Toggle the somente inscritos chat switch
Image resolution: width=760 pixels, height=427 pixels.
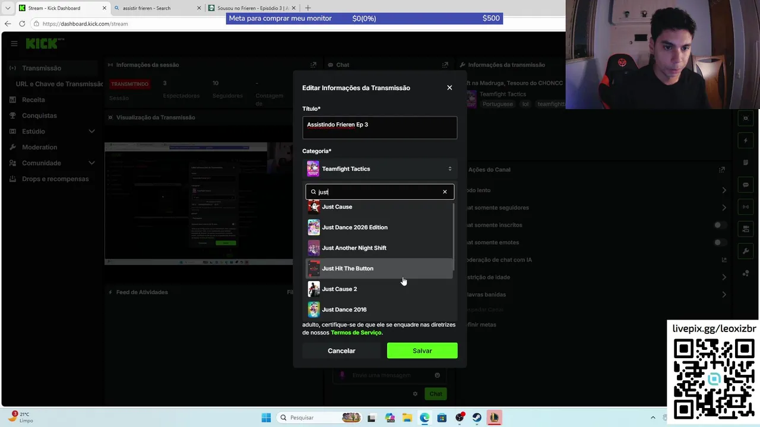tap(720, 225)
